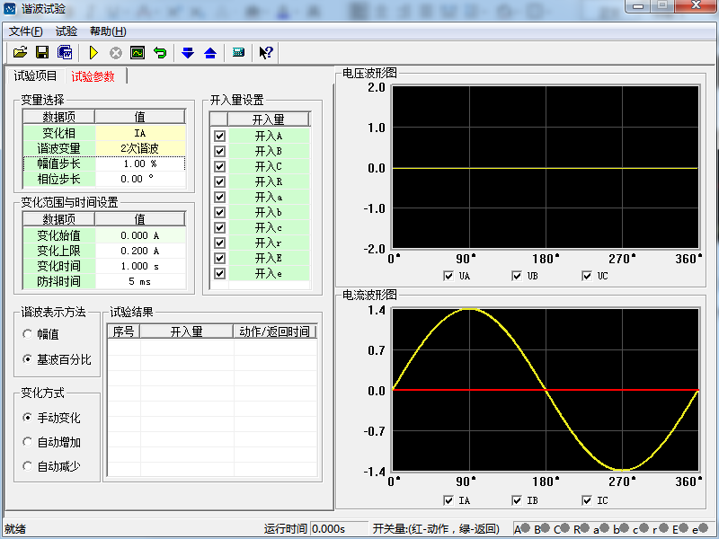Uncheck the 开入A checkbox
Screen dimensions: 719x539
(219, 136)
